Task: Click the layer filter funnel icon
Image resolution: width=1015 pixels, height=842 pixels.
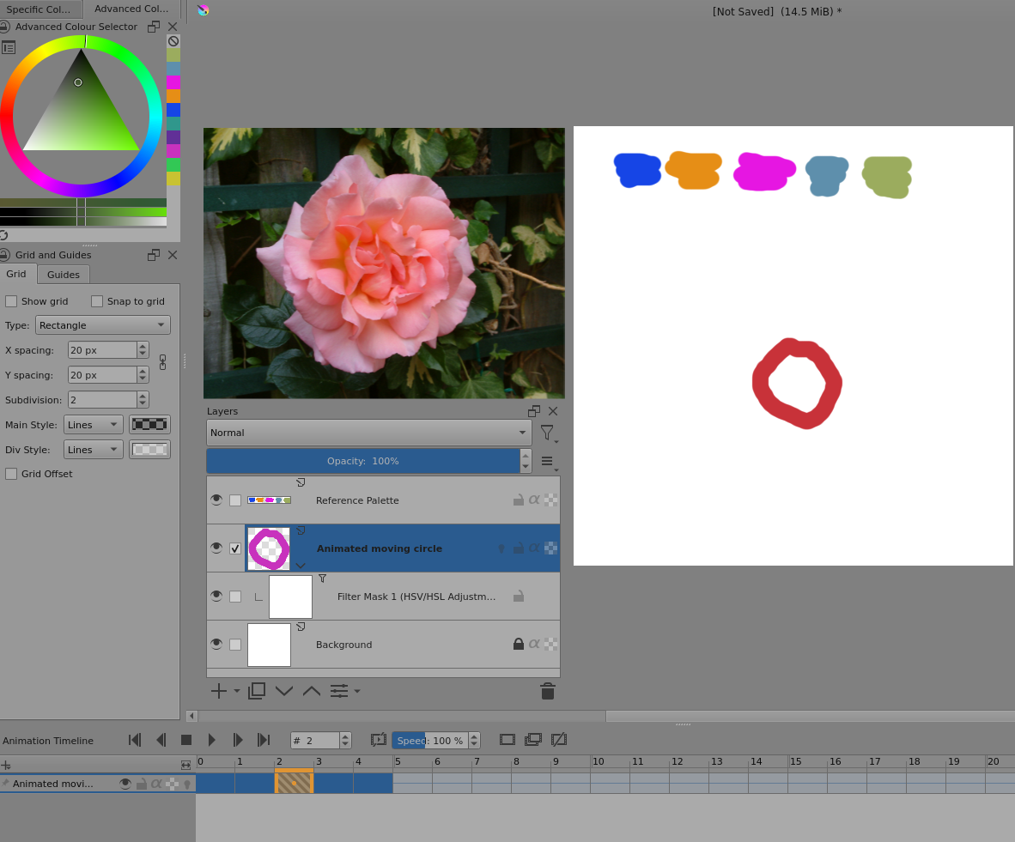Action: pos(546,433)
